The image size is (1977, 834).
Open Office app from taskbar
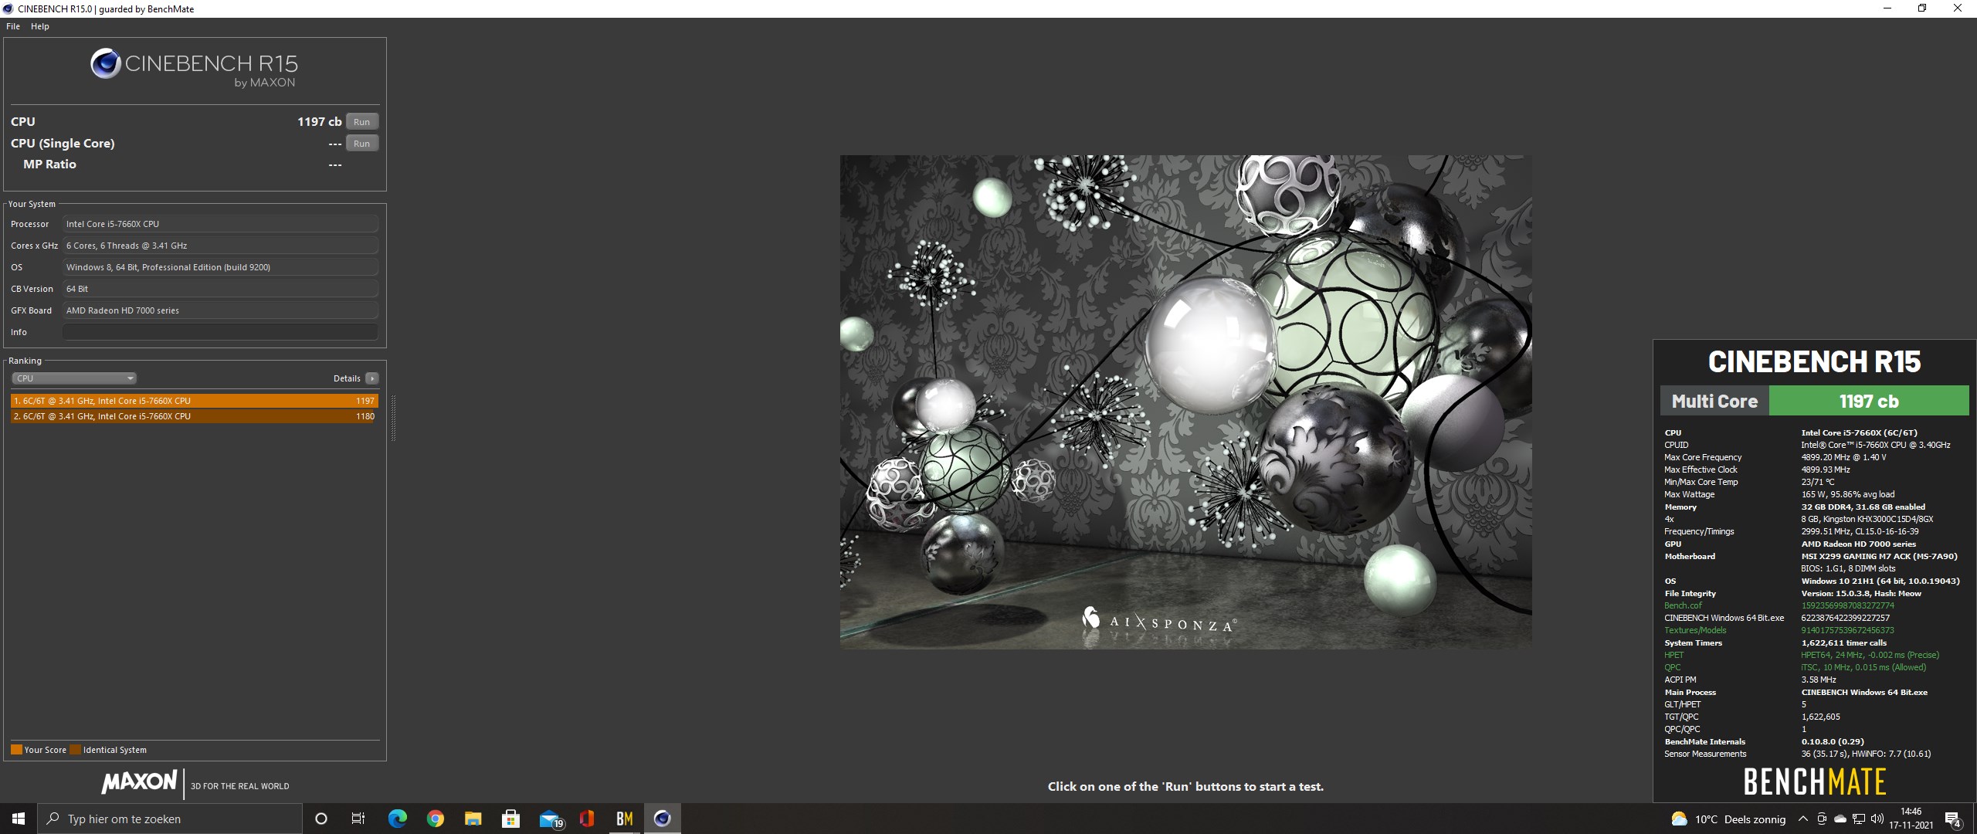(x=587, y=819)
